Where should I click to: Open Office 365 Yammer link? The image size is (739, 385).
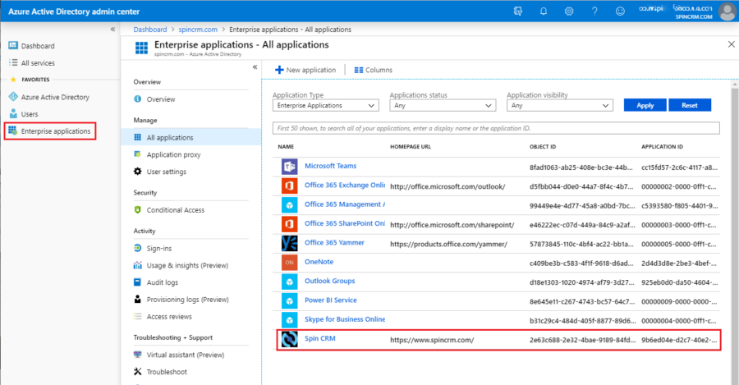[x=334, y=243]
